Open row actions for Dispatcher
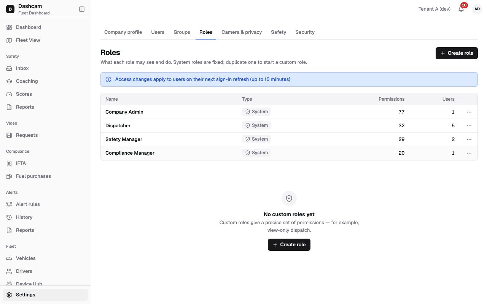This screenshot has width=487, height=304. [x=469, y=126]
